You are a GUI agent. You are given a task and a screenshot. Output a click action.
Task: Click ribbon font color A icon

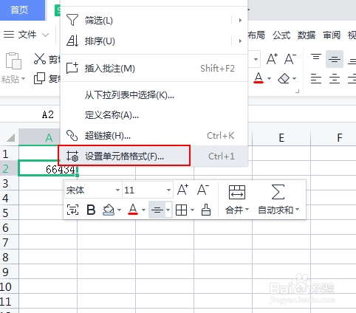click(x=259, y=78)
